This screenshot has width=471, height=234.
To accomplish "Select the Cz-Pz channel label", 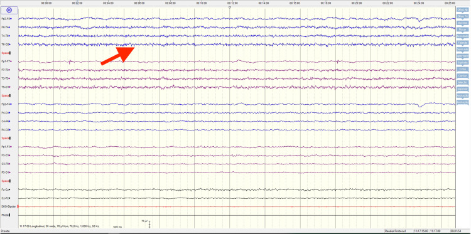I will point(6,198).
